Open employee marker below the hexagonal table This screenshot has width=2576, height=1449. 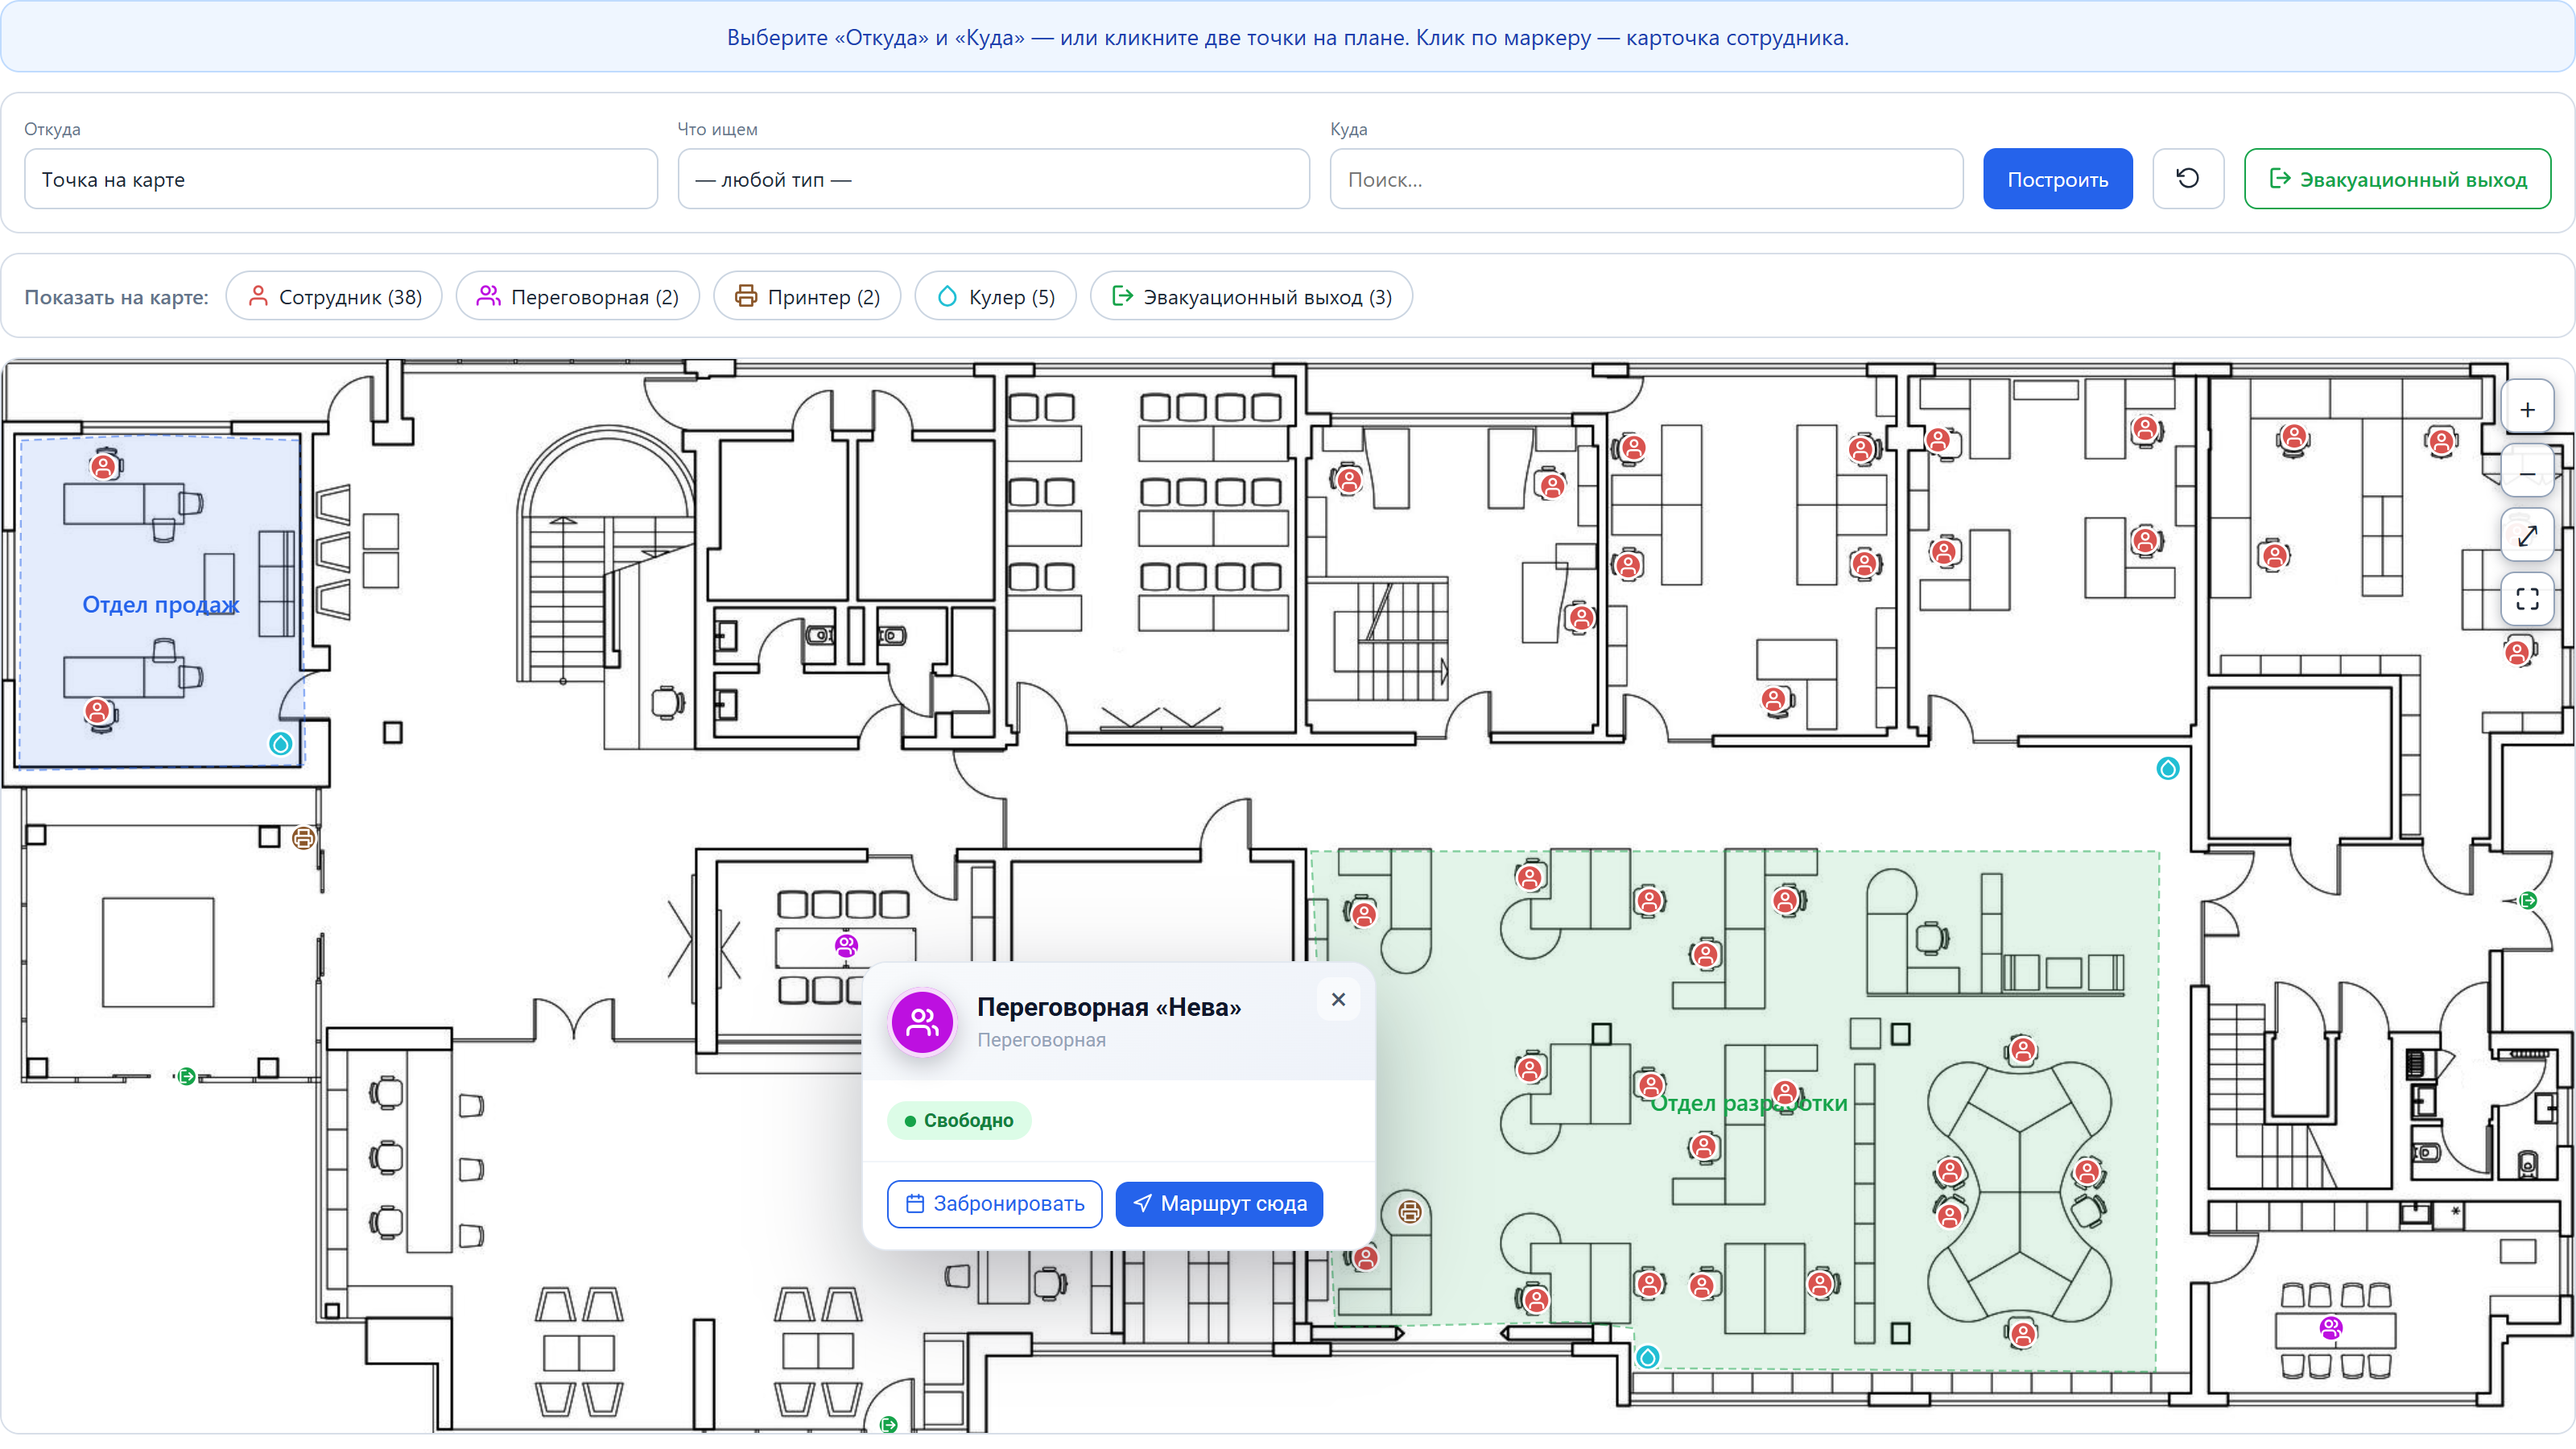point(2023,1333)
